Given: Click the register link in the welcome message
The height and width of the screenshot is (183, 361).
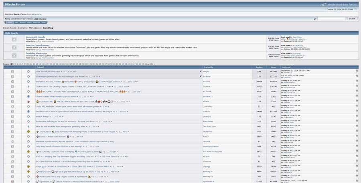Looking at the screenshot, I should click(38, 14).
